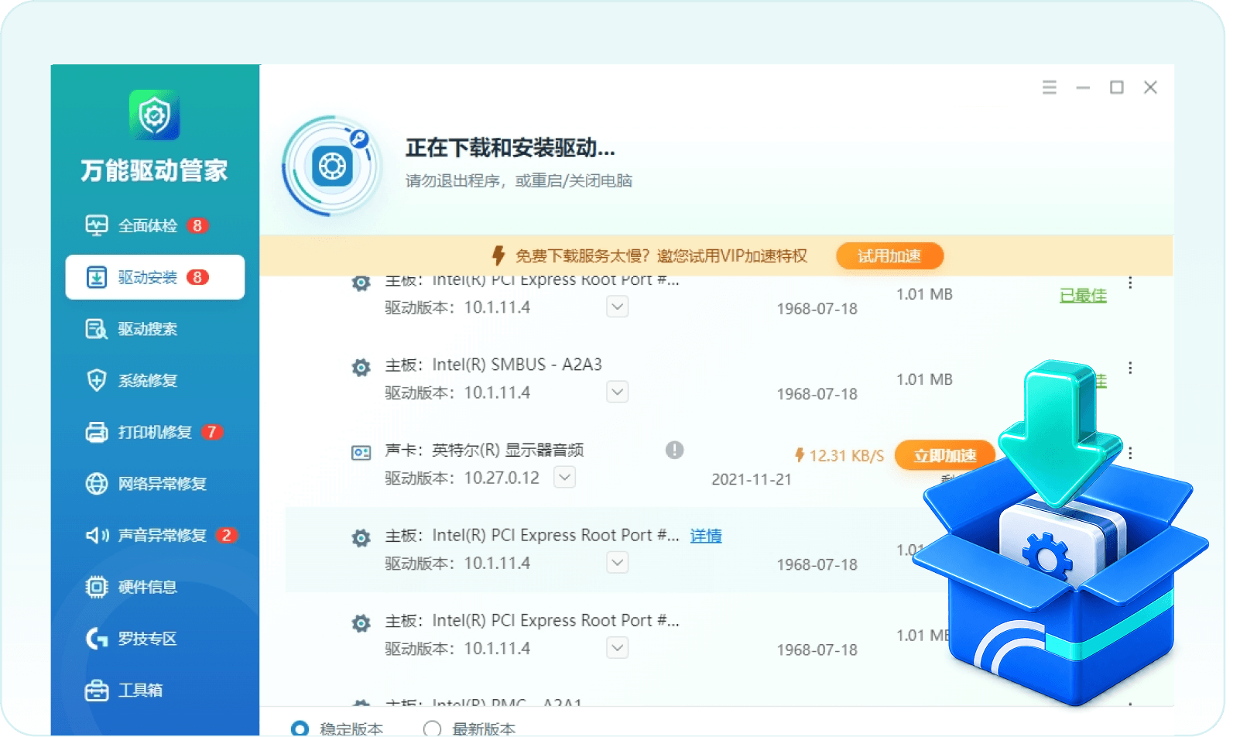Expand version dropdown on the row with 详情
This screenshot has height=737, width=1240.
pos(617,562)
